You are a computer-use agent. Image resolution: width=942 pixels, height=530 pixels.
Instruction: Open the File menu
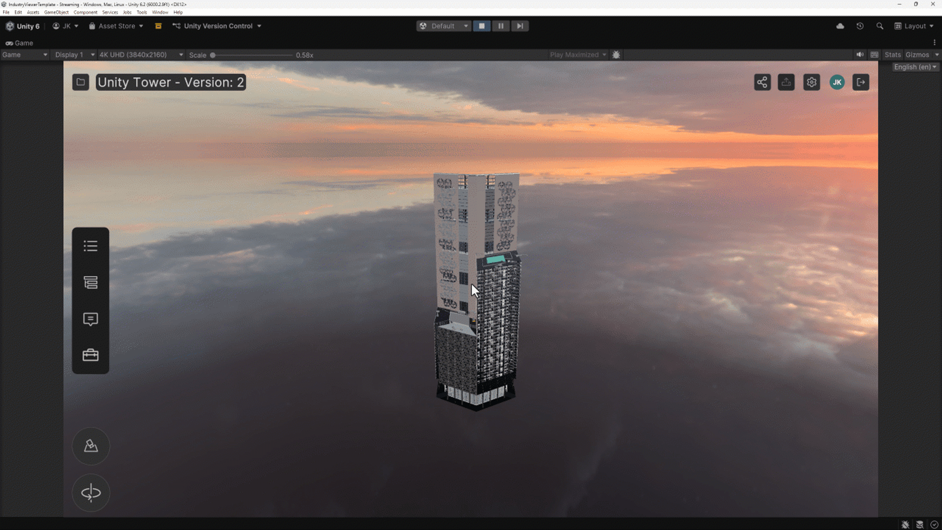click(6, 12)
